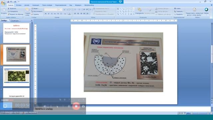Switch to the Структура outline pane tab
Image resolution: width=213 pixels, height=120 pixels.
click(x=15, y=21)
